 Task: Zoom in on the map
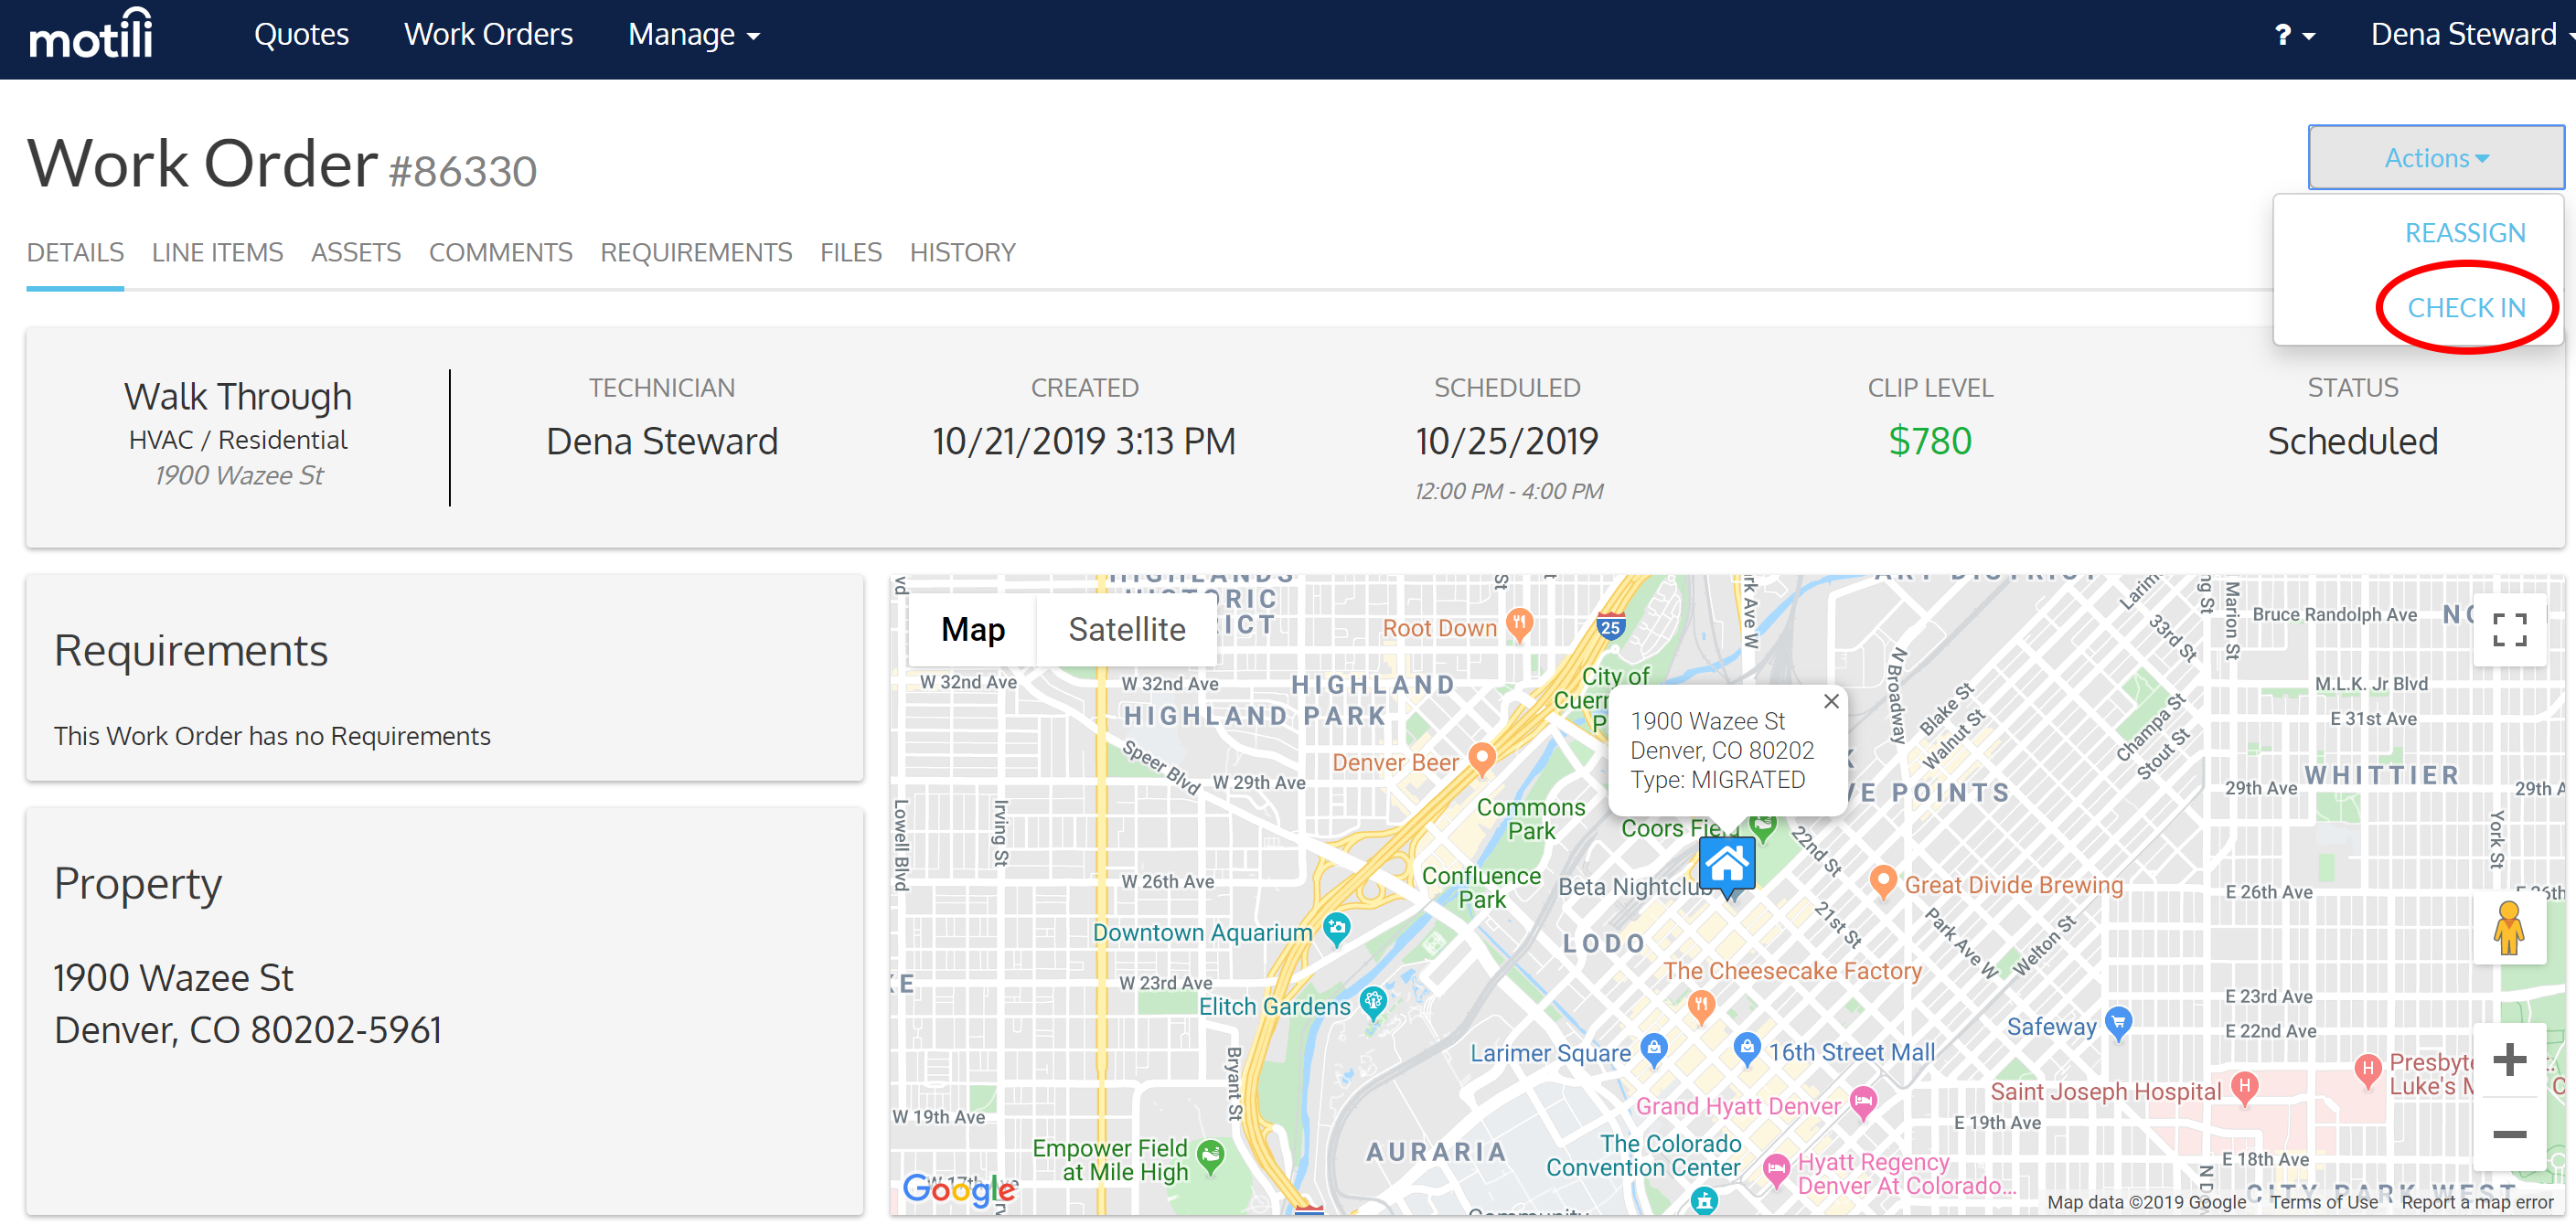pyautogui.click(x=2508, y=1060)
